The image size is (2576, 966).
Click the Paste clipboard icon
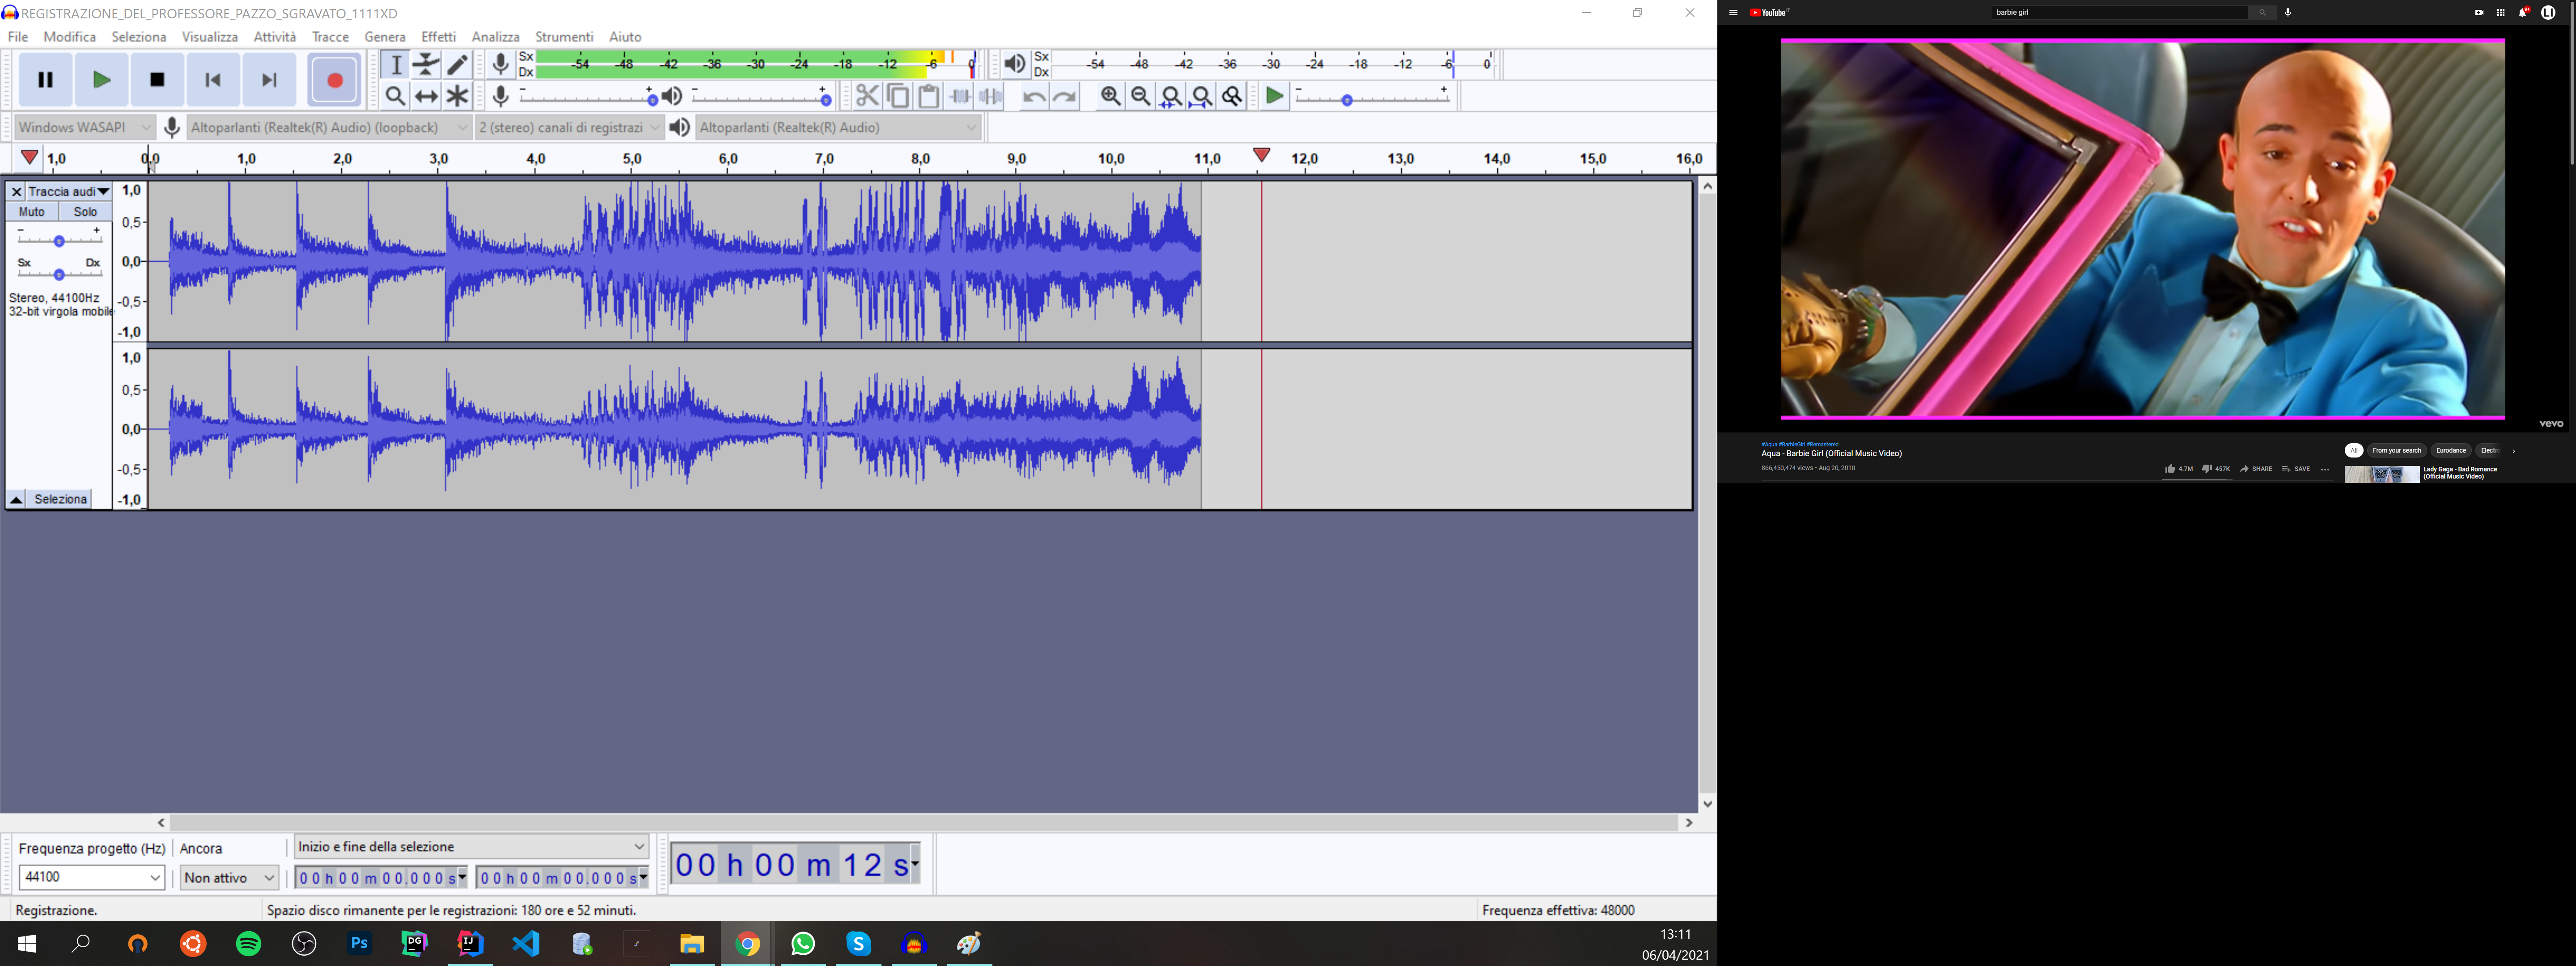pyautogui.click(x=929, y=96)
